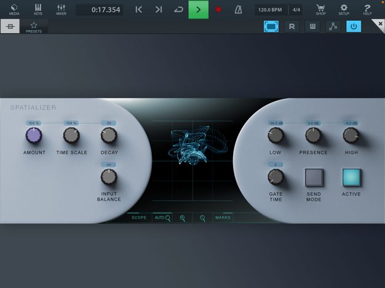Toggle the metronome

pyautogui.click(x=238, y=10)
